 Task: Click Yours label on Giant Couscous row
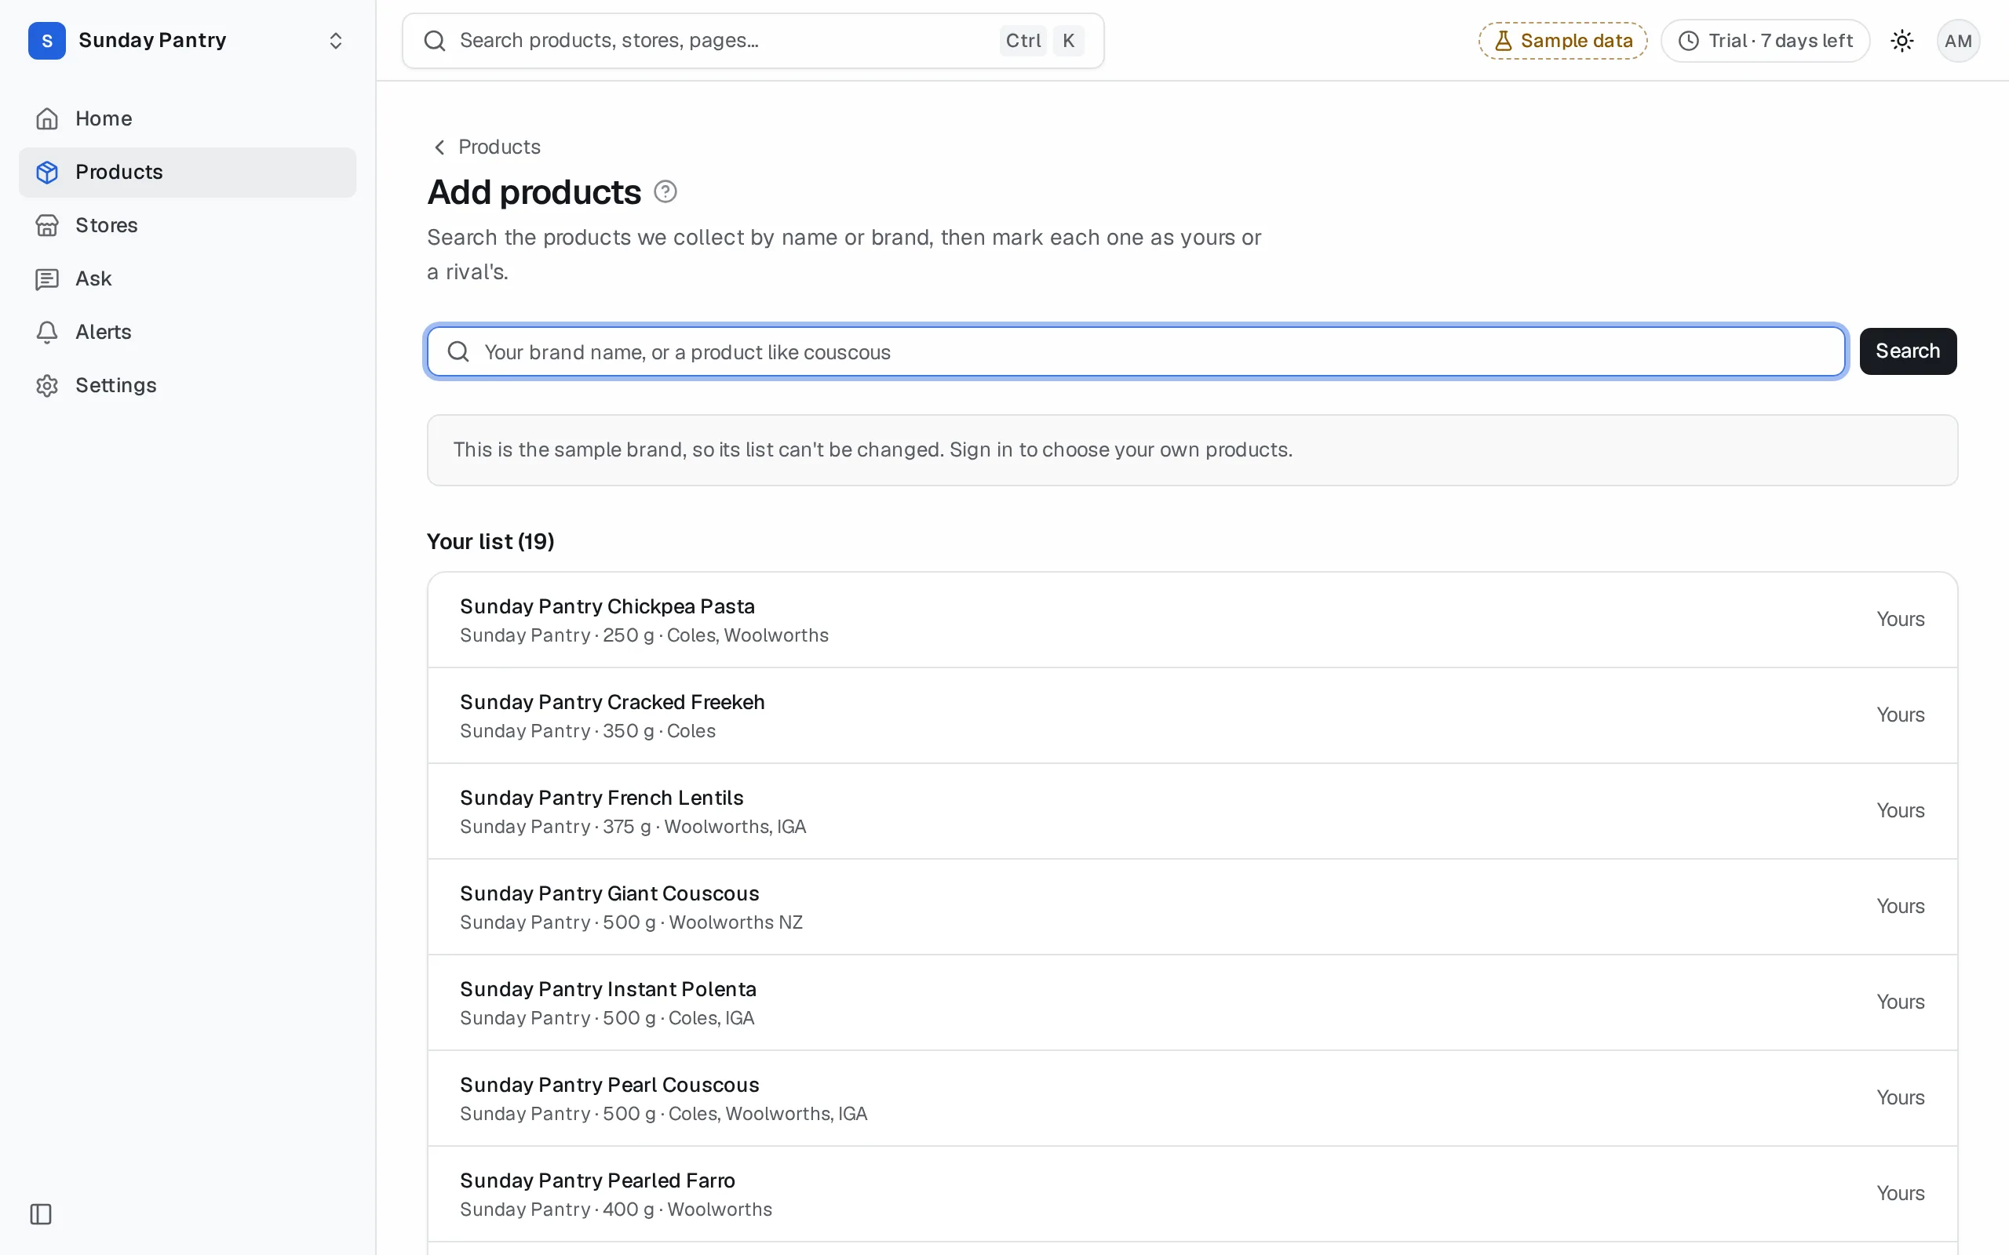coord(1900,907)
